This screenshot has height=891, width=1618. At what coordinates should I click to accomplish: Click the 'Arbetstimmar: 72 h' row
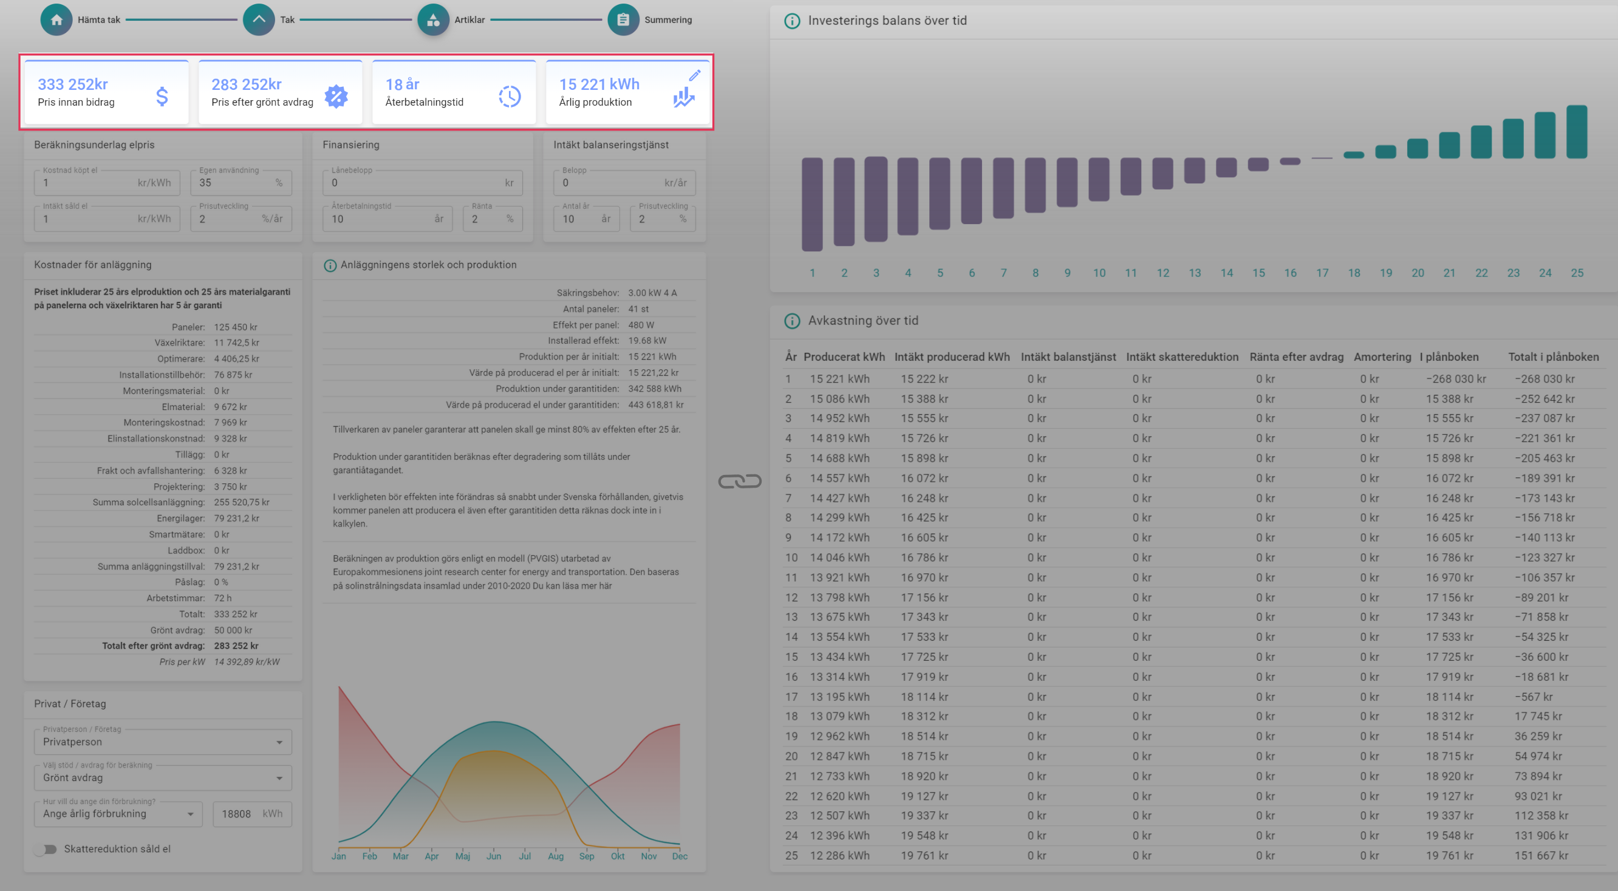coord(163,598)
